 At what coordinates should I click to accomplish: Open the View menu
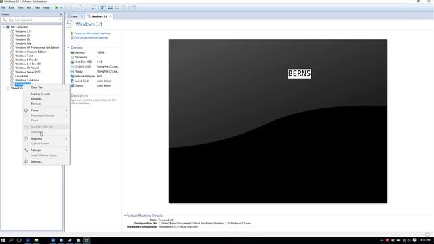coord(20,7)
